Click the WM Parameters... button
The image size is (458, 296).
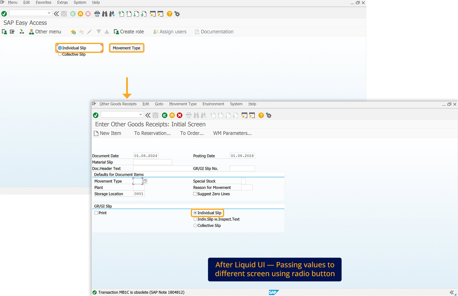(232, 133)
